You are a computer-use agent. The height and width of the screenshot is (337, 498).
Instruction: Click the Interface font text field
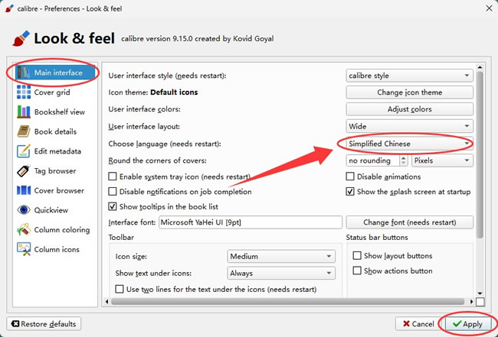pyautogui.click(x=251, y=222)
